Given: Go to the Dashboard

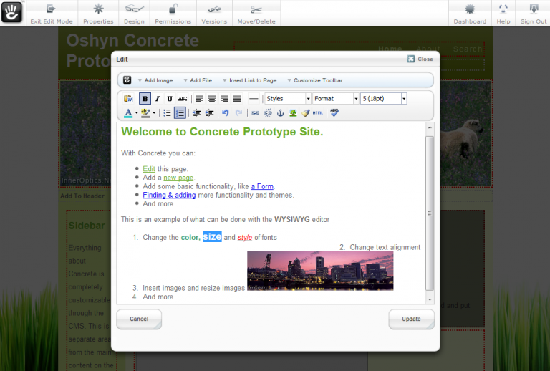Looking at the screenshot, I should 470,14.
